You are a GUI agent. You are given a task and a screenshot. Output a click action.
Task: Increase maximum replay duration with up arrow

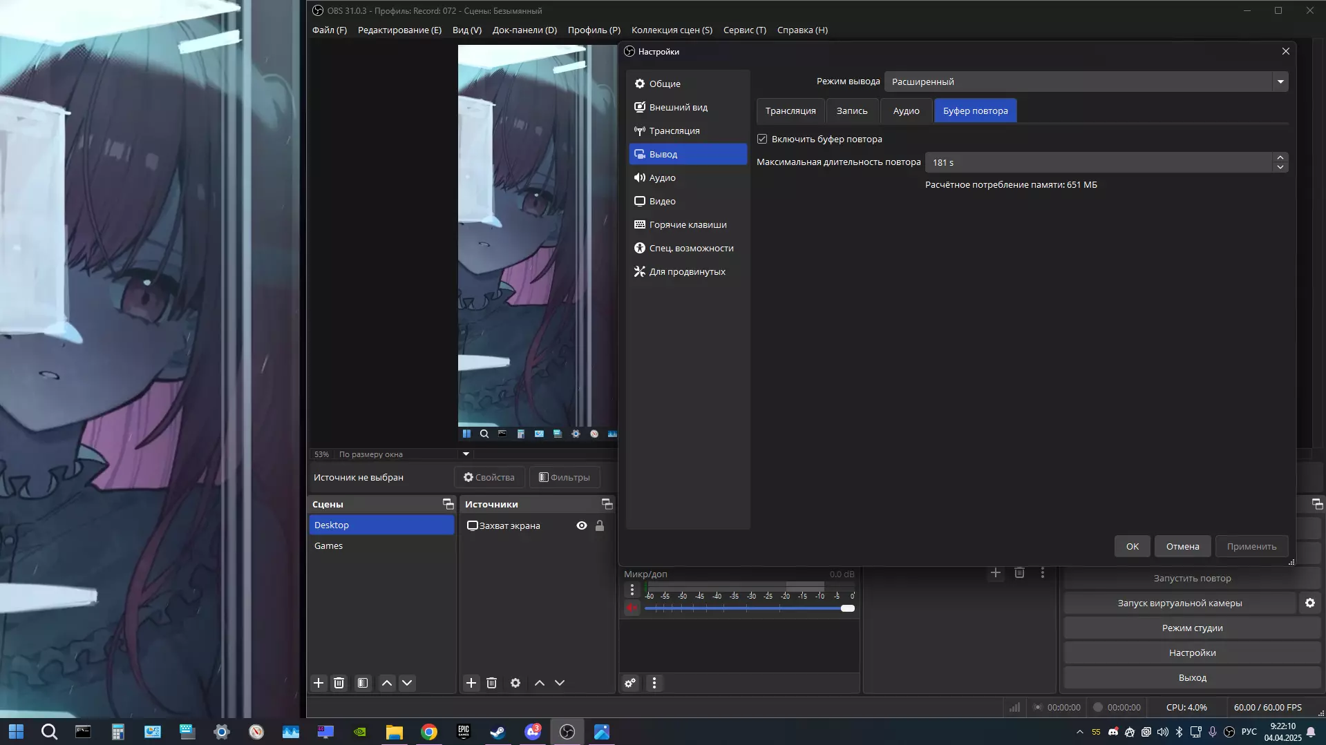point(1280,157)
